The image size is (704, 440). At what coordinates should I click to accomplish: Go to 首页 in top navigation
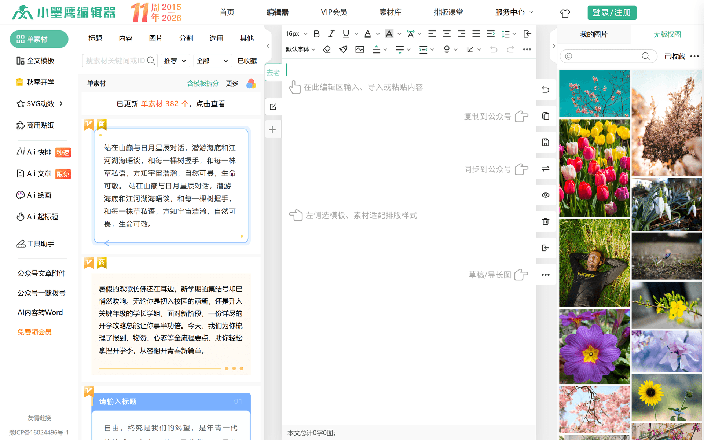pos(227,12)
